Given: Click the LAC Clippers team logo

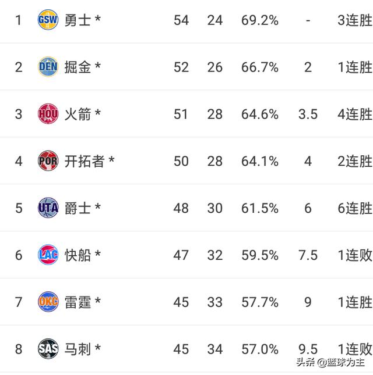Looking at the screenshot, I should [x=48, y=255].
